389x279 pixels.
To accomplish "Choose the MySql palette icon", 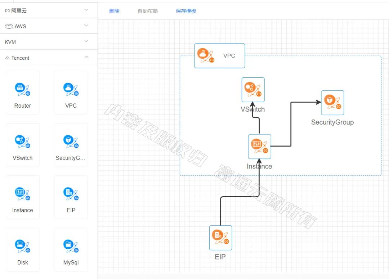I will point(71,246).
